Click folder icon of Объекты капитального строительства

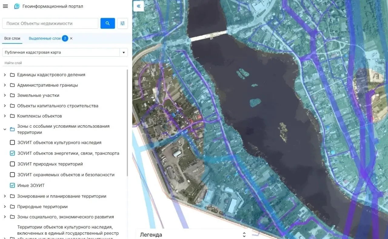pos(12,106)
